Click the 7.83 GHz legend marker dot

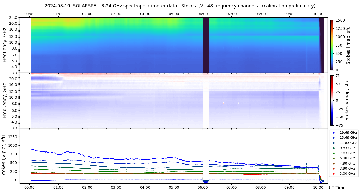pos(334,153)
